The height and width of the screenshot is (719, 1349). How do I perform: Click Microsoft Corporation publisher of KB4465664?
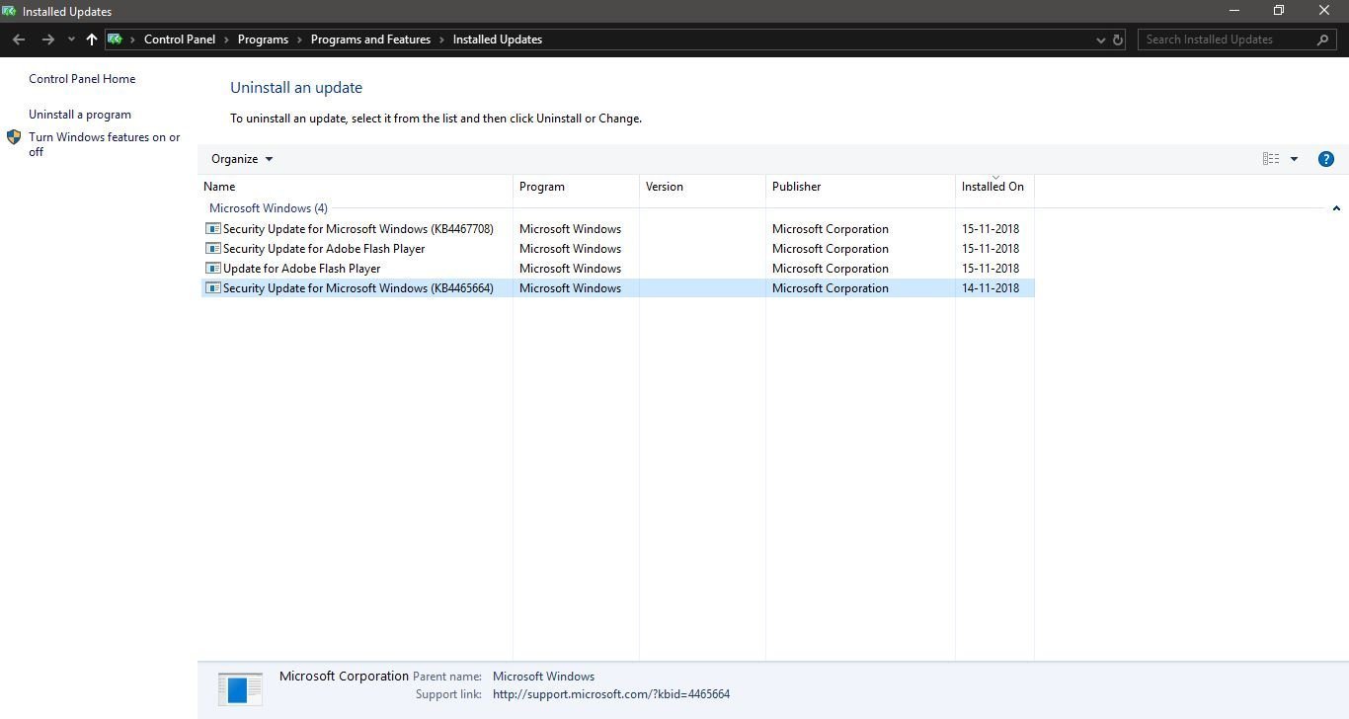point(831,288)
